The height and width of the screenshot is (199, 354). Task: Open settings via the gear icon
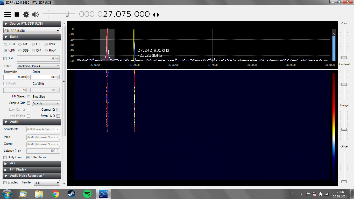click(x=26, y=15)
